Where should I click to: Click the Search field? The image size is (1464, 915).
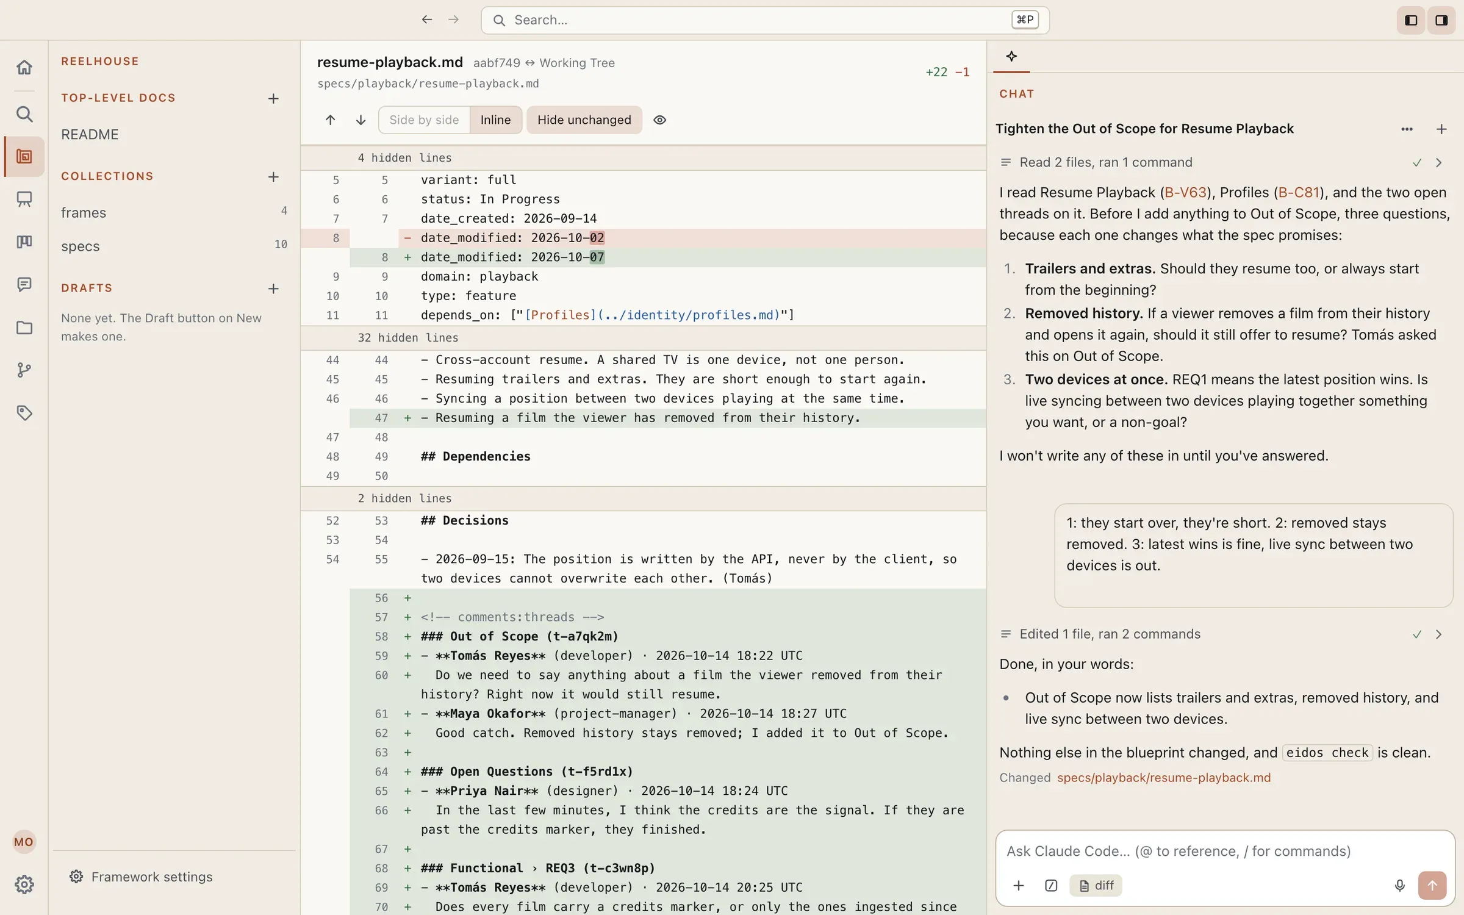pyautogui.click(x=765, y=20)
